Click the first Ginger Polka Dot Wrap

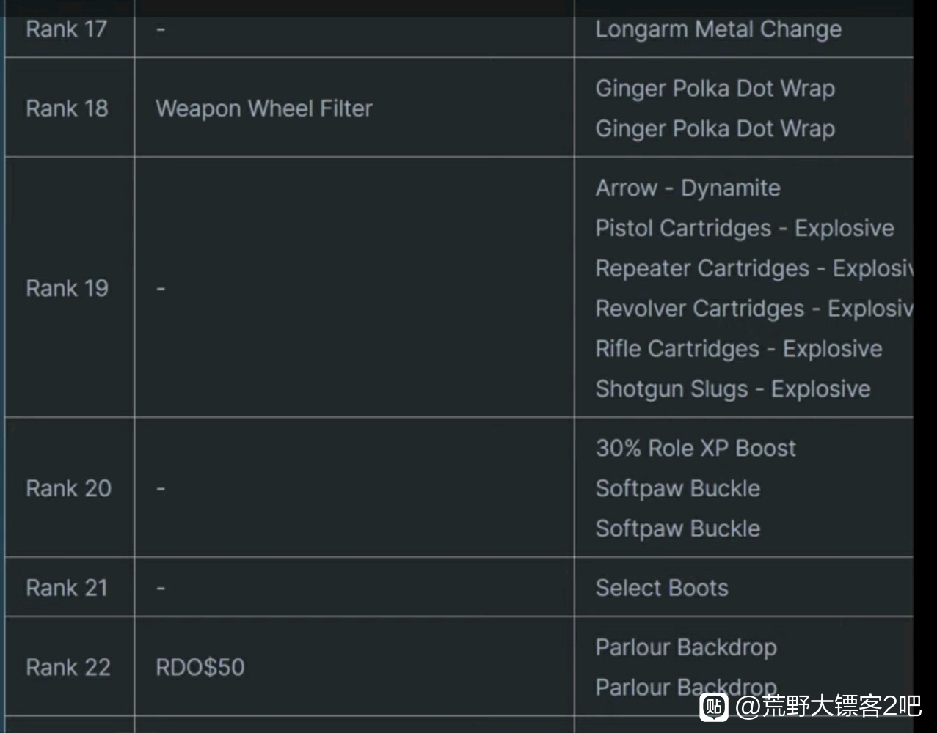715,89
